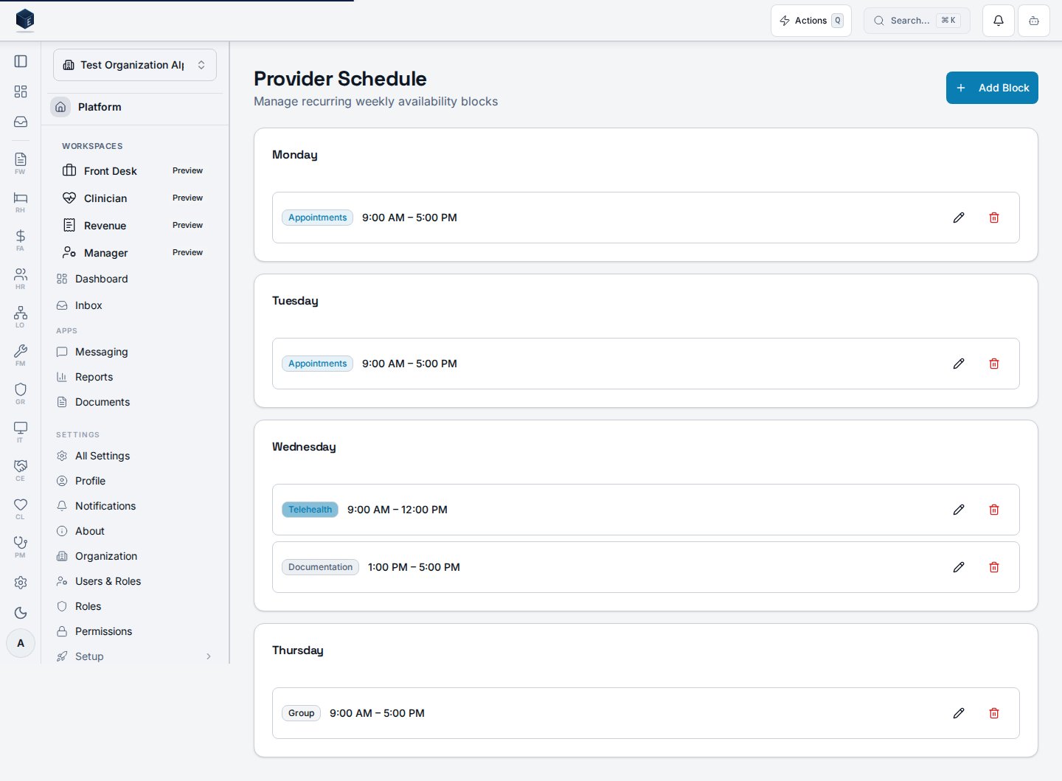The height and width of the screenshot is (781, 1062).
Task: Open the HR people icon
Action: 21,278
